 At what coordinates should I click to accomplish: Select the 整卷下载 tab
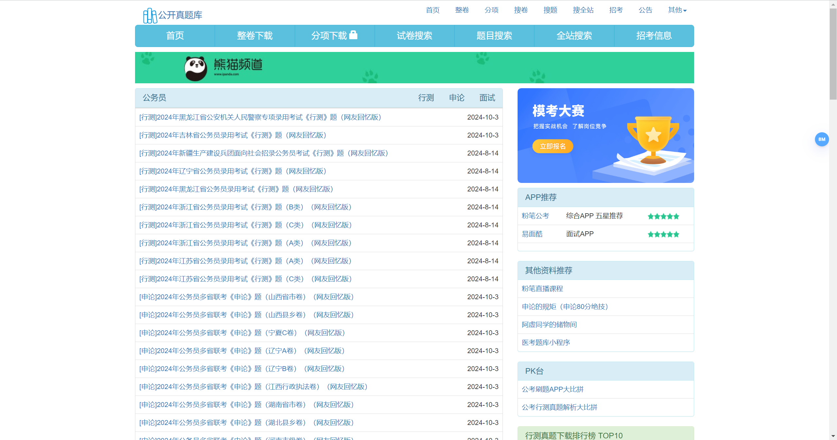pos(255,36)
